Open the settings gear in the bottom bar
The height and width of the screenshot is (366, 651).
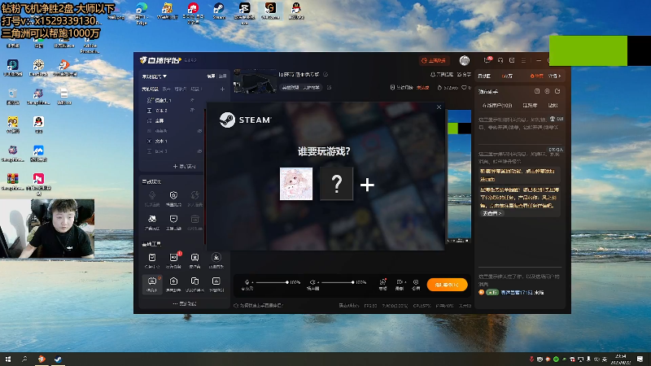point(416,284)
